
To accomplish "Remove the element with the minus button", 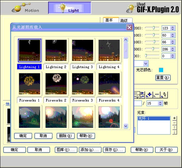I will coord(174,123).
